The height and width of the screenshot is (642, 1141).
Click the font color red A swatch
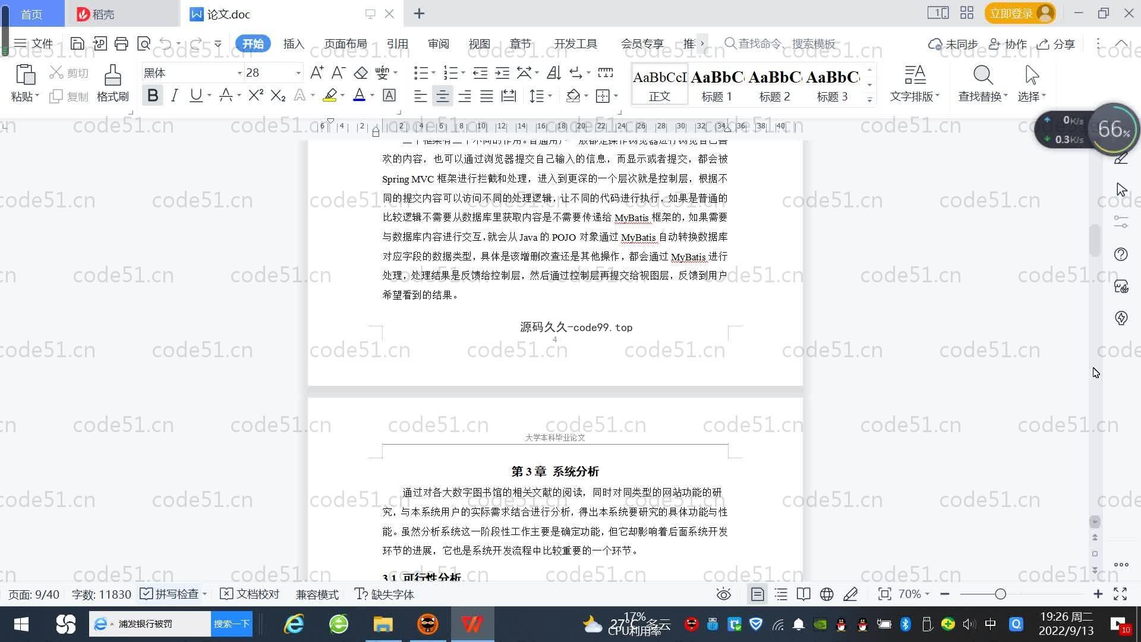359,96
